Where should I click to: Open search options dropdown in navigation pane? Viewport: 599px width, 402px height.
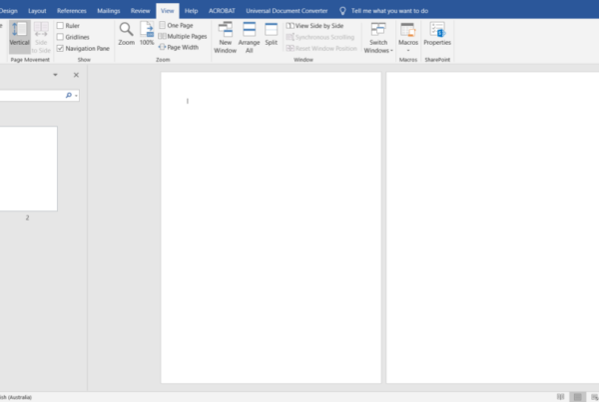click(77, 96)
